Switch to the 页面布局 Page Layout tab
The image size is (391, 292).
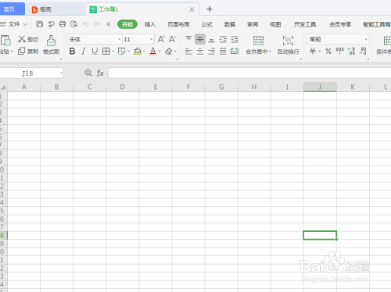[178, 24]
